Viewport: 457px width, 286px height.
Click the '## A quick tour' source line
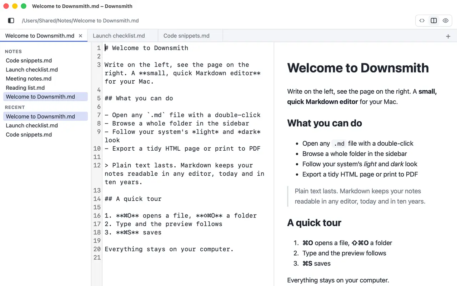pos(133,199)
